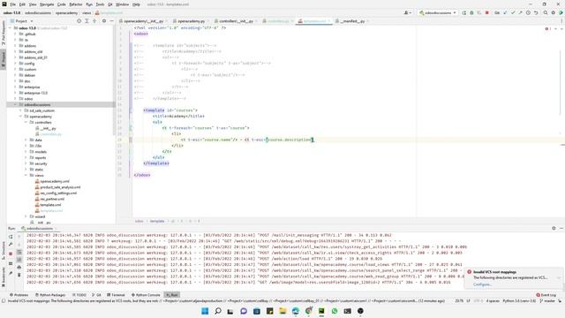Click the Git commit checkmark

tap(513, 12)
